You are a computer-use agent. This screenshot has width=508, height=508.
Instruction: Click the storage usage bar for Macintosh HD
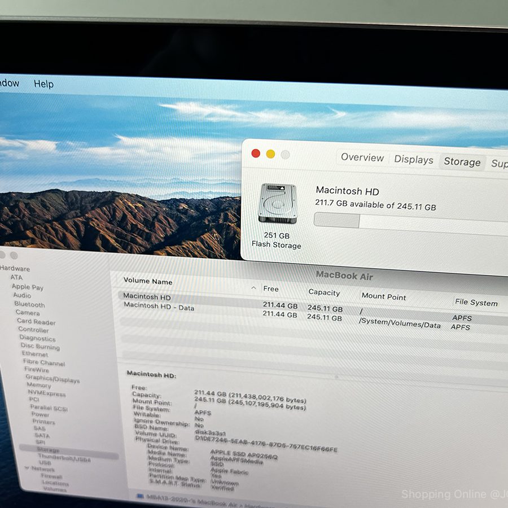[411, 223]
